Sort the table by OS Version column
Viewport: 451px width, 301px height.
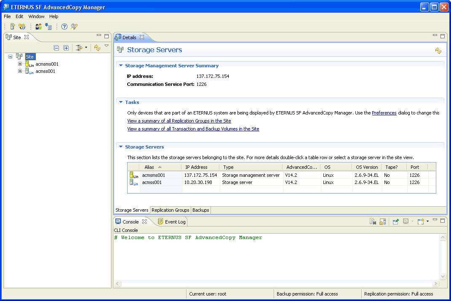click(x=367, y=167)
